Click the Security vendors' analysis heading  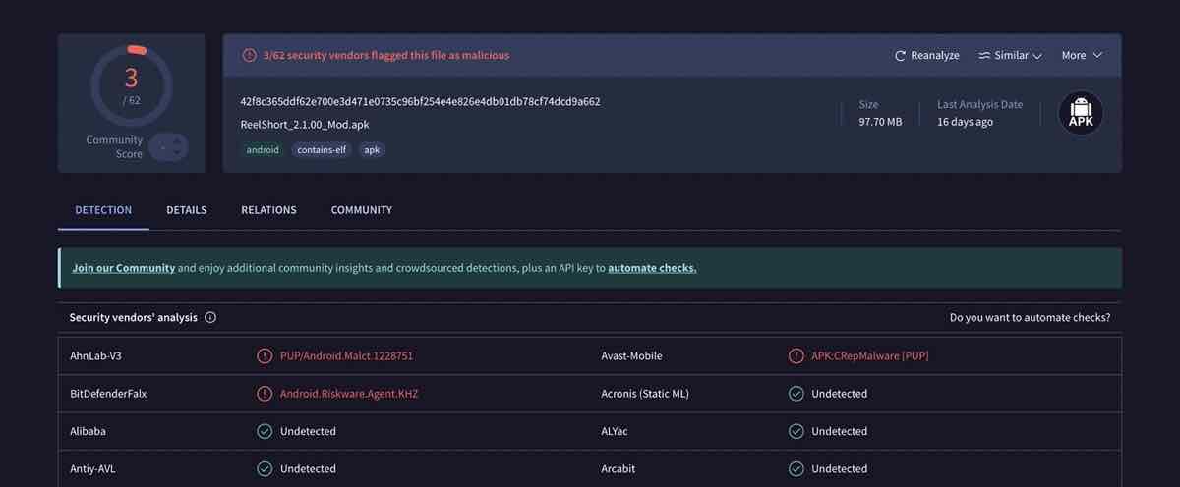click(133, 318)
